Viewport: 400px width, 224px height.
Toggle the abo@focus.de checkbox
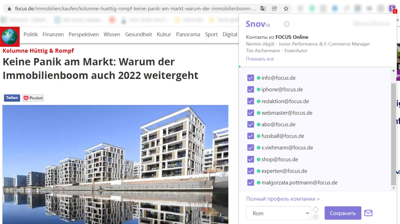click(251, 124)
